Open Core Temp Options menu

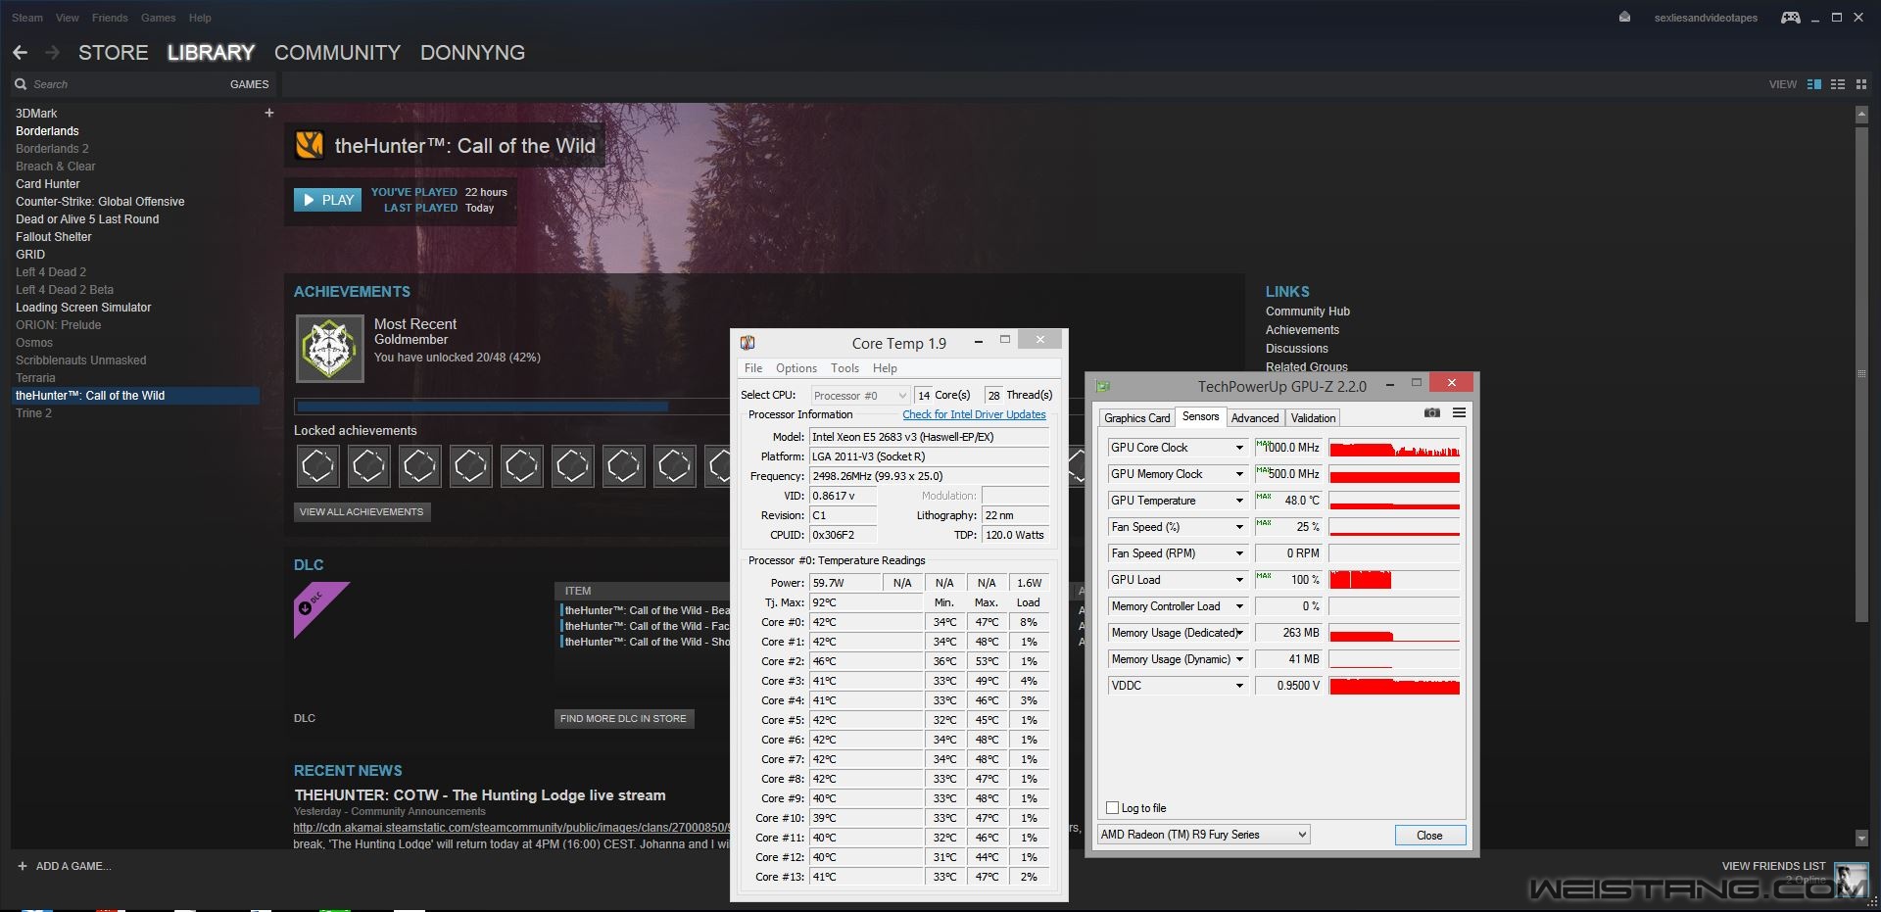(796, 368)
